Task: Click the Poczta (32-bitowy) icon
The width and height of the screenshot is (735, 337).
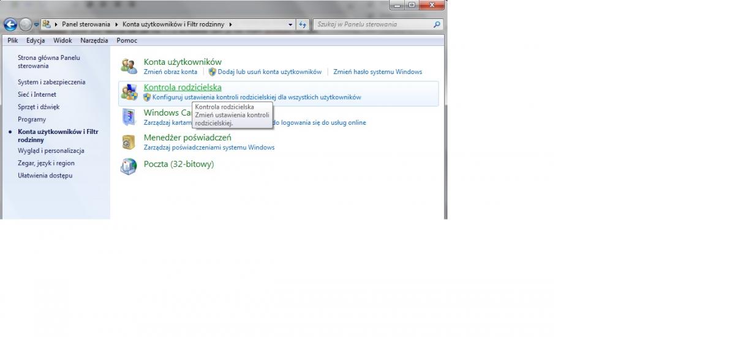Action: coord(129,166)
